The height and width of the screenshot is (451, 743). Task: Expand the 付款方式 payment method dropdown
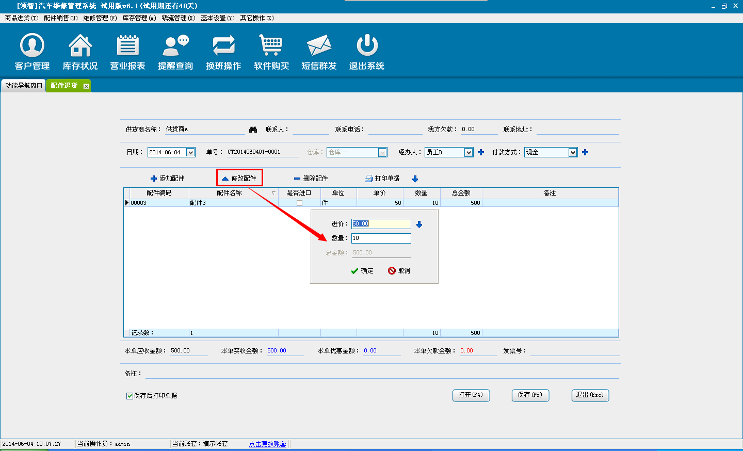coord(573,152)
